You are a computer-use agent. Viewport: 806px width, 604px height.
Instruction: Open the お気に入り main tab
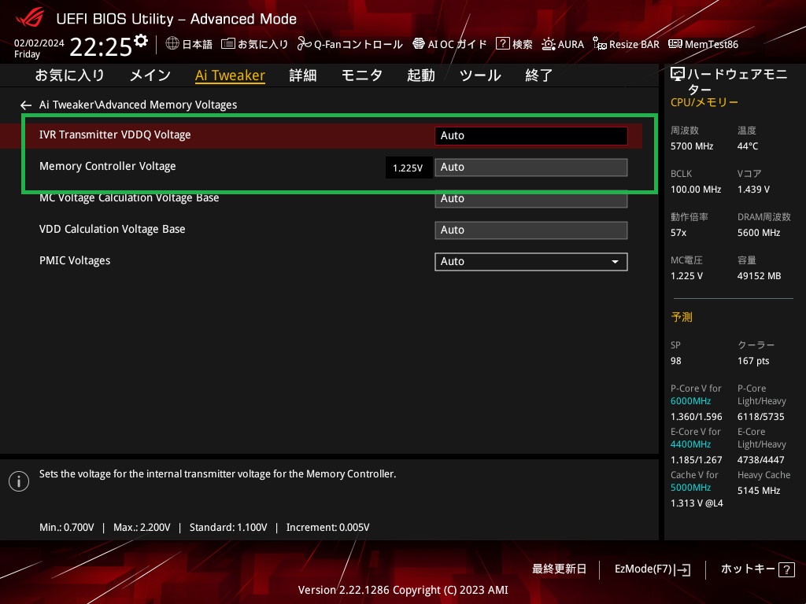click(x=69, y=75)
